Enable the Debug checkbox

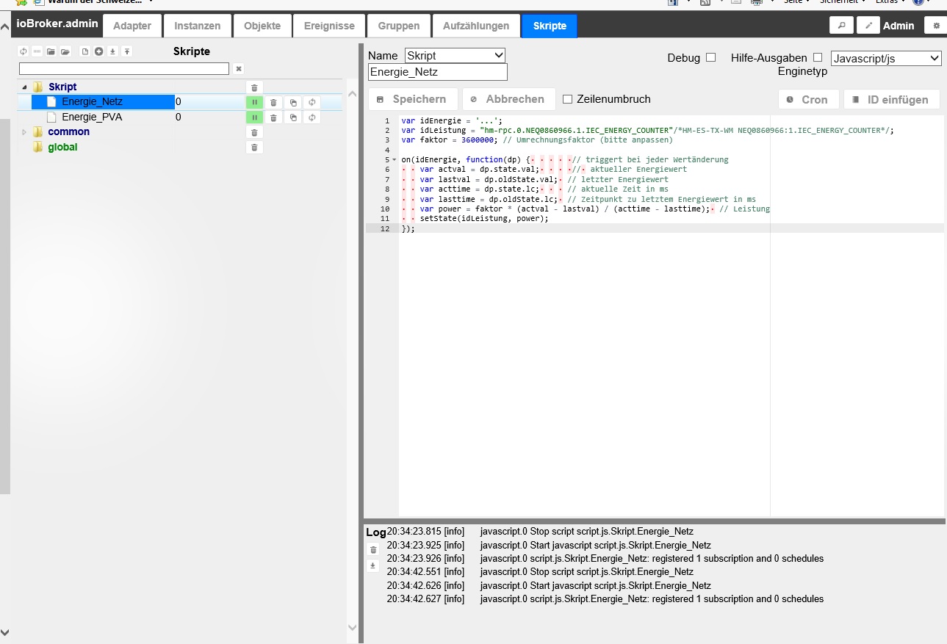[710, 57]
